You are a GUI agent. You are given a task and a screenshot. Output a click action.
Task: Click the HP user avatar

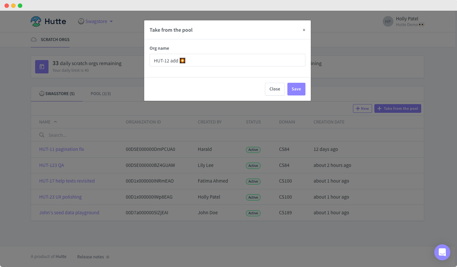click(x=388, y=21)
